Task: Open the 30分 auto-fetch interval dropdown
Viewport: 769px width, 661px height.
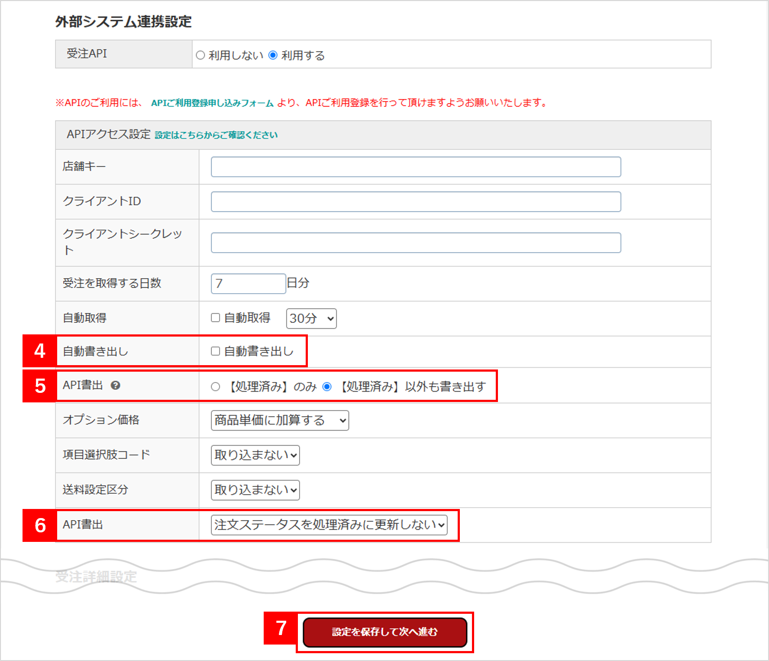Action: pos(311,318)
